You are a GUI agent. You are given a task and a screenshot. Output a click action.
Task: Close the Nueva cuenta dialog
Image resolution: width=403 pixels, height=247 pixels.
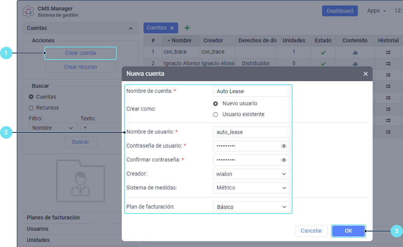[365, 74]
